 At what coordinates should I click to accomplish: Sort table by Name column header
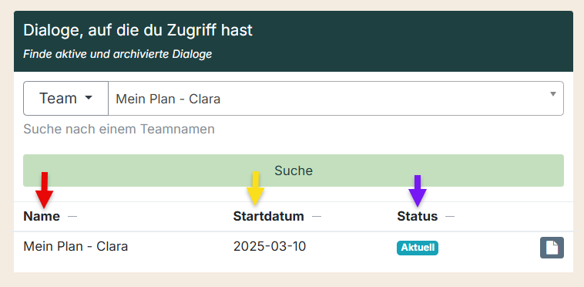pos(42,216)
